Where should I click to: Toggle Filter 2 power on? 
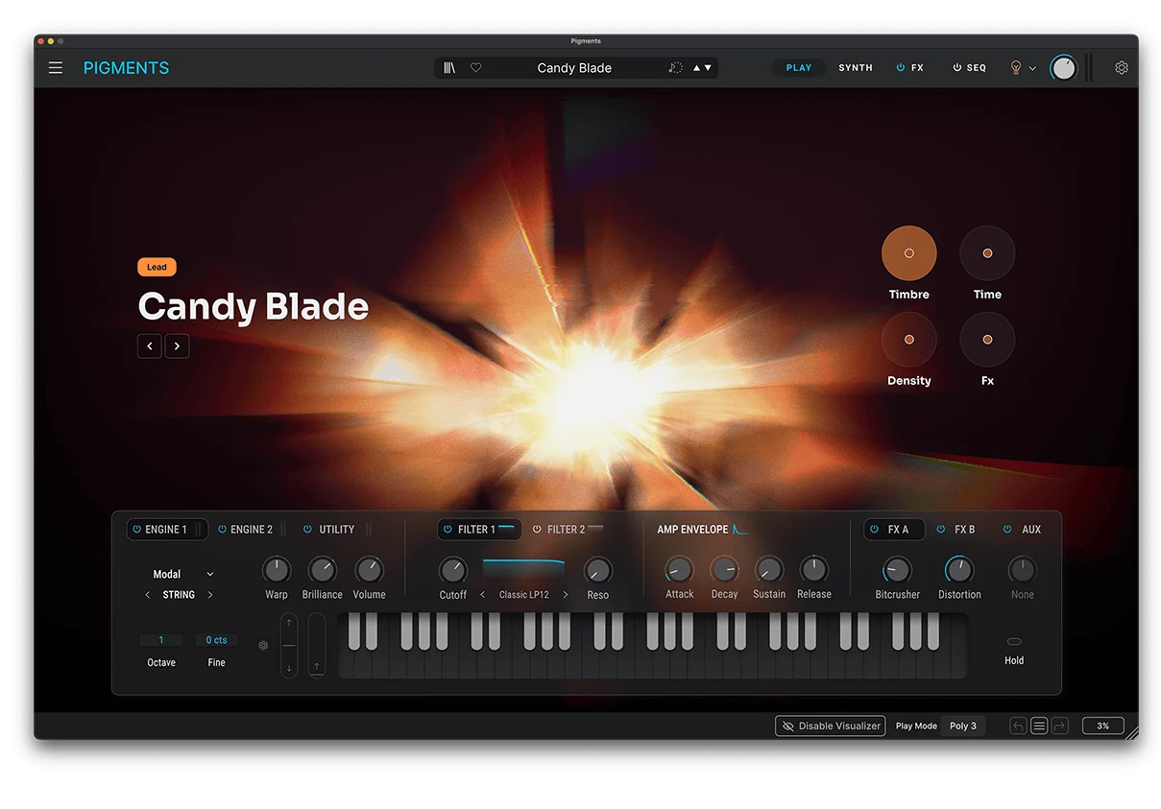(x=538, y=530)
